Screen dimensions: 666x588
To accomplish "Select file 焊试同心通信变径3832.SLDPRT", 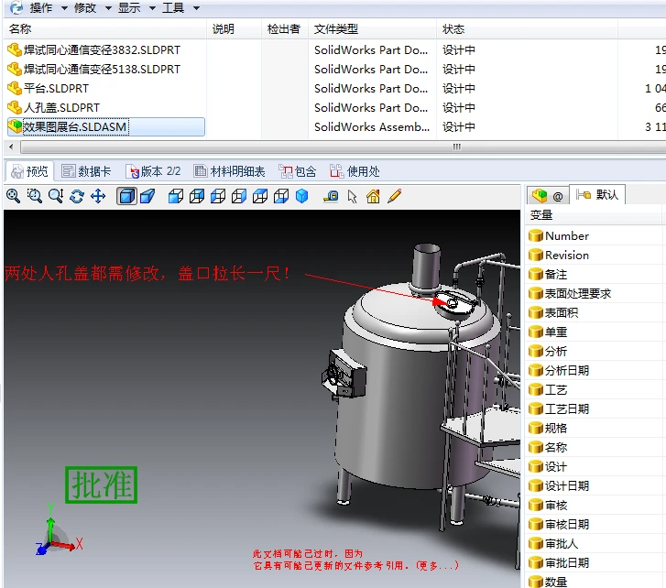I will (102, 50).
